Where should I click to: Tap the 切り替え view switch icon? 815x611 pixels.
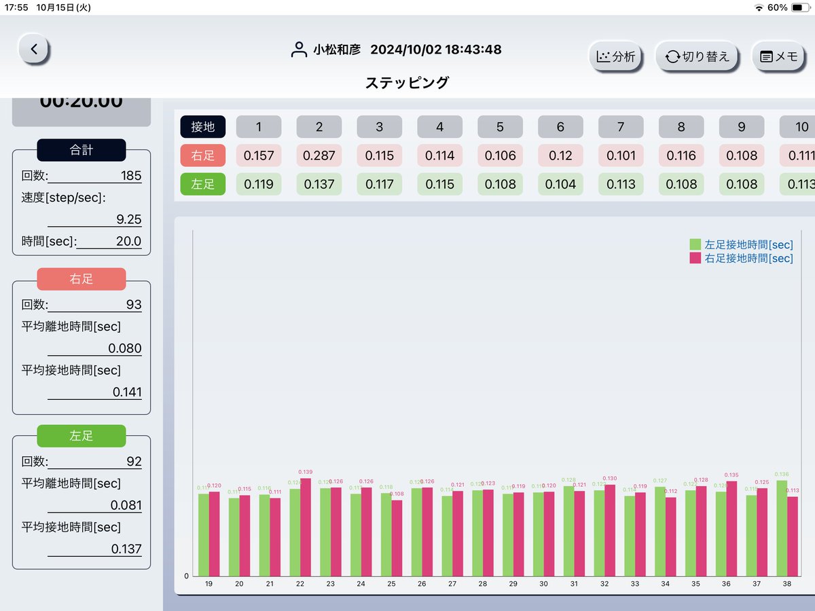(697, 57)
